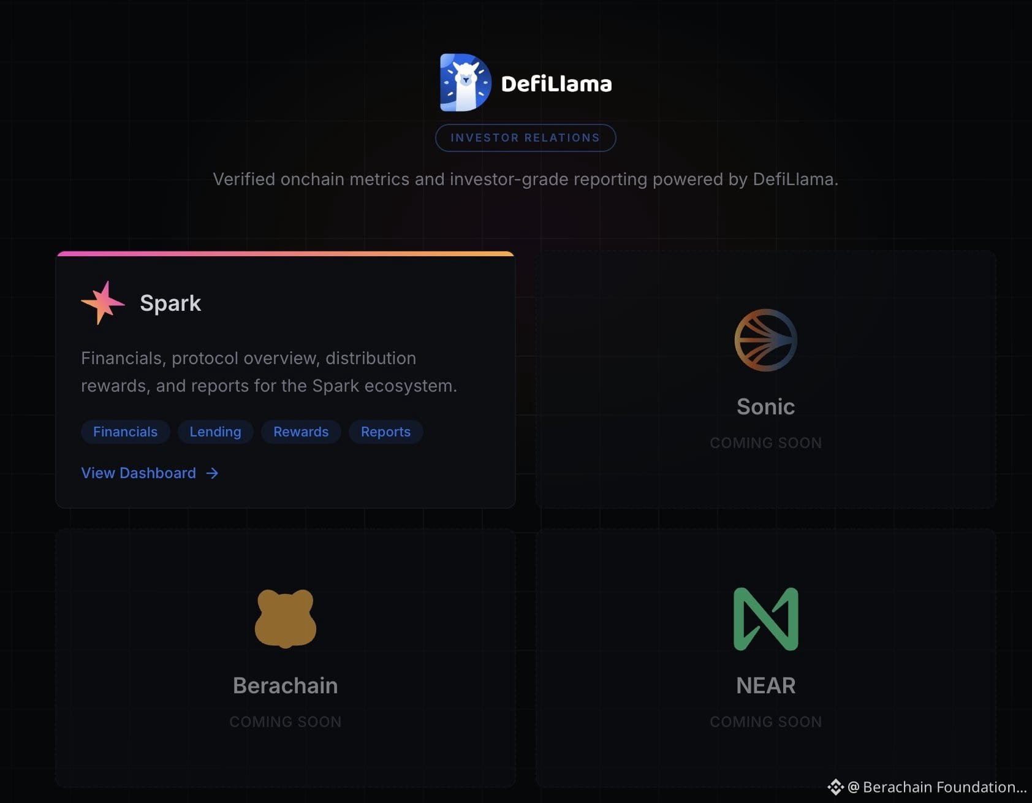Click the arrow next to View Dashboard

[x=212, y=473]
